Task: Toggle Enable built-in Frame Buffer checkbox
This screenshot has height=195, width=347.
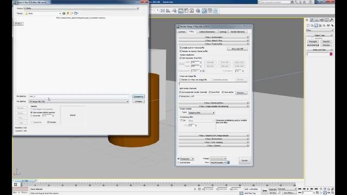Action: tap(181, 48)
